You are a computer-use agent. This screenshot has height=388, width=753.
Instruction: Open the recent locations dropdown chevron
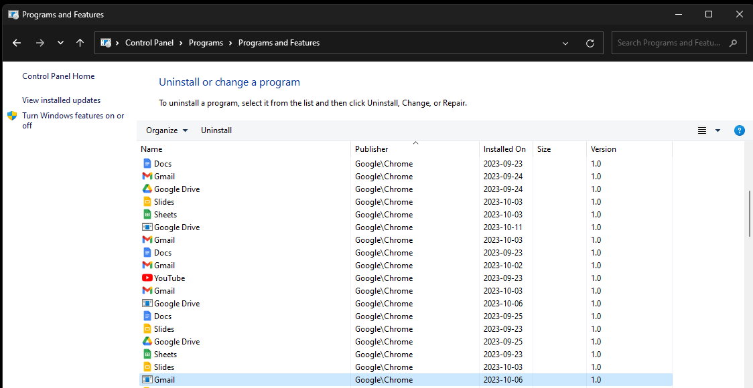[x=60, y=43]
